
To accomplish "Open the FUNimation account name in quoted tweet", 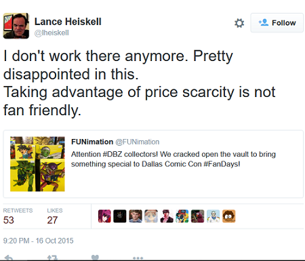I will [x=92, y=142].
